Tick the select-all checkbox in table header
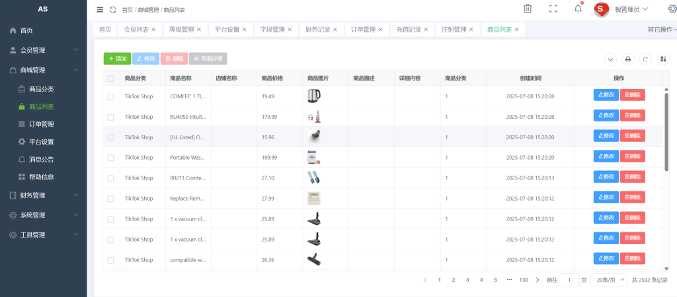Image resolution: width=677 pixels, height=297 pixels. tap(110, 79)
